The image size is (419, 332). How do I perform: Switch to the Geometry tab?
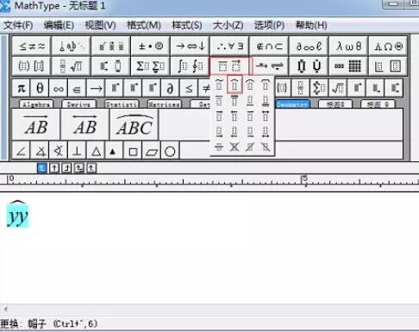292,104
